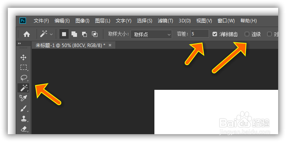Uncheck the 消除锯齿 anti-alias checkbox
Viewport: 286px width, 142px height.
click(215, 34)
